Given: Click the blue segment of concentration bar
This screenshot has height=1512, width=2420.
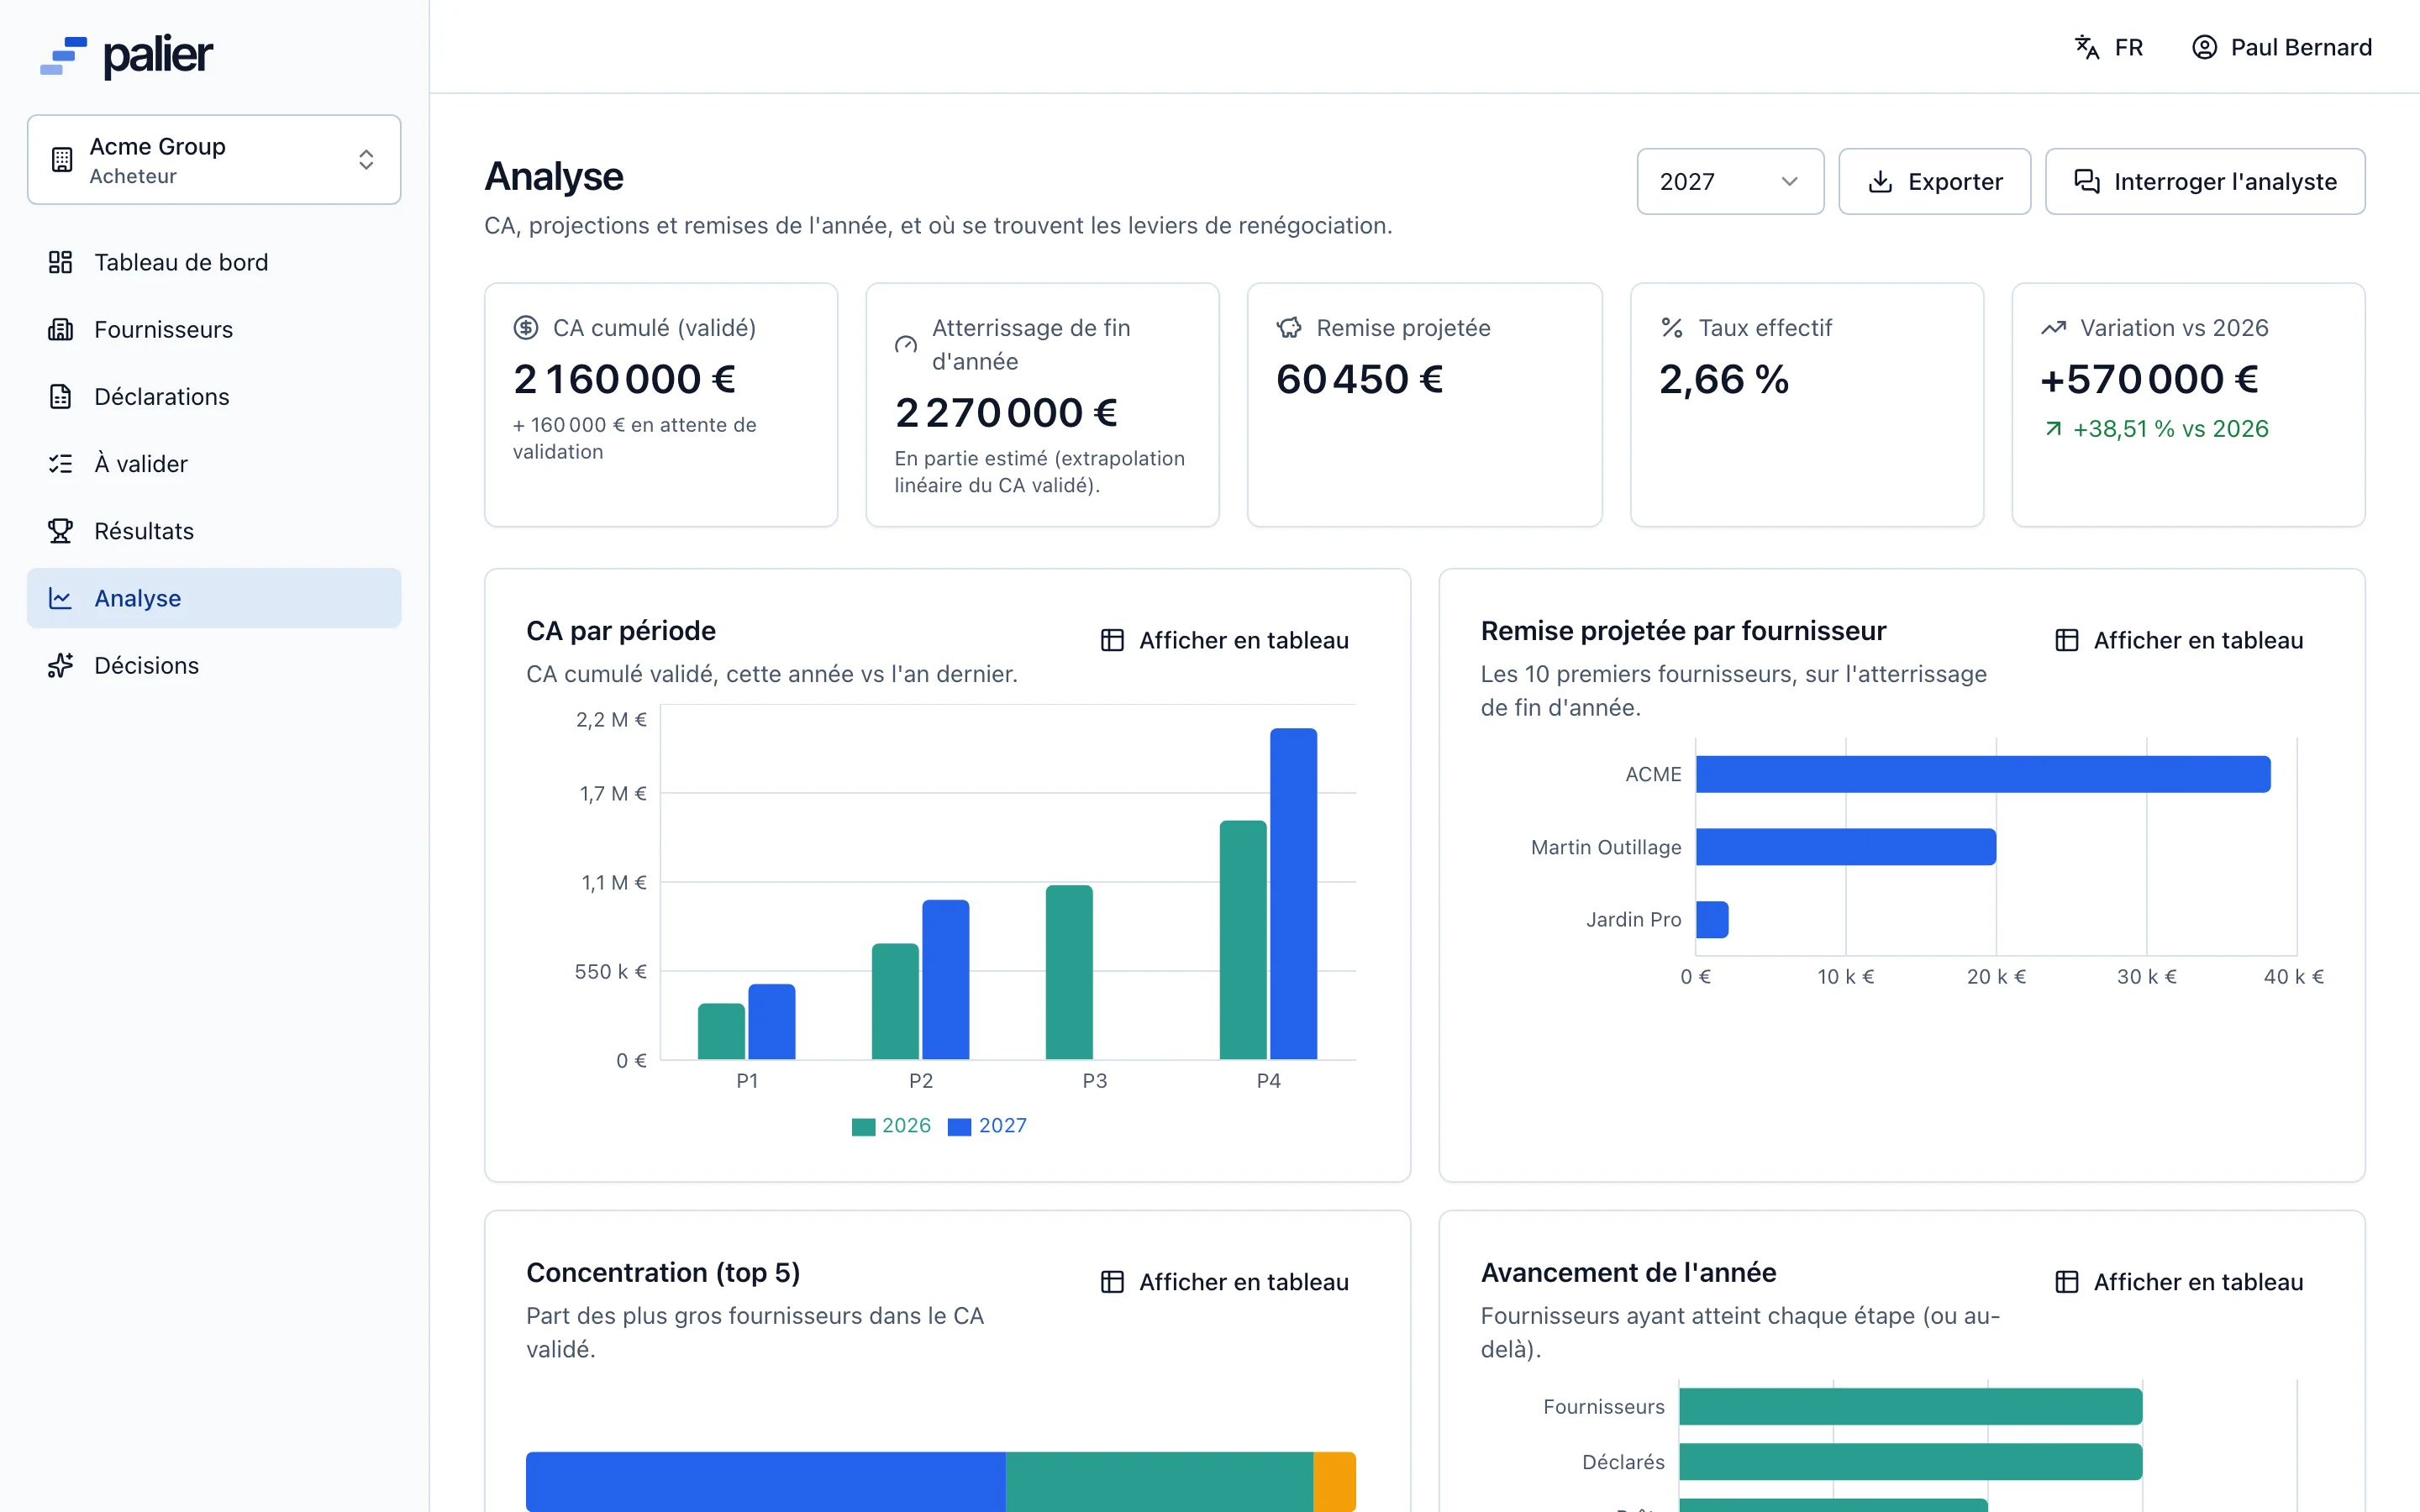Looking at the screenshot, I should point(766,1481).
